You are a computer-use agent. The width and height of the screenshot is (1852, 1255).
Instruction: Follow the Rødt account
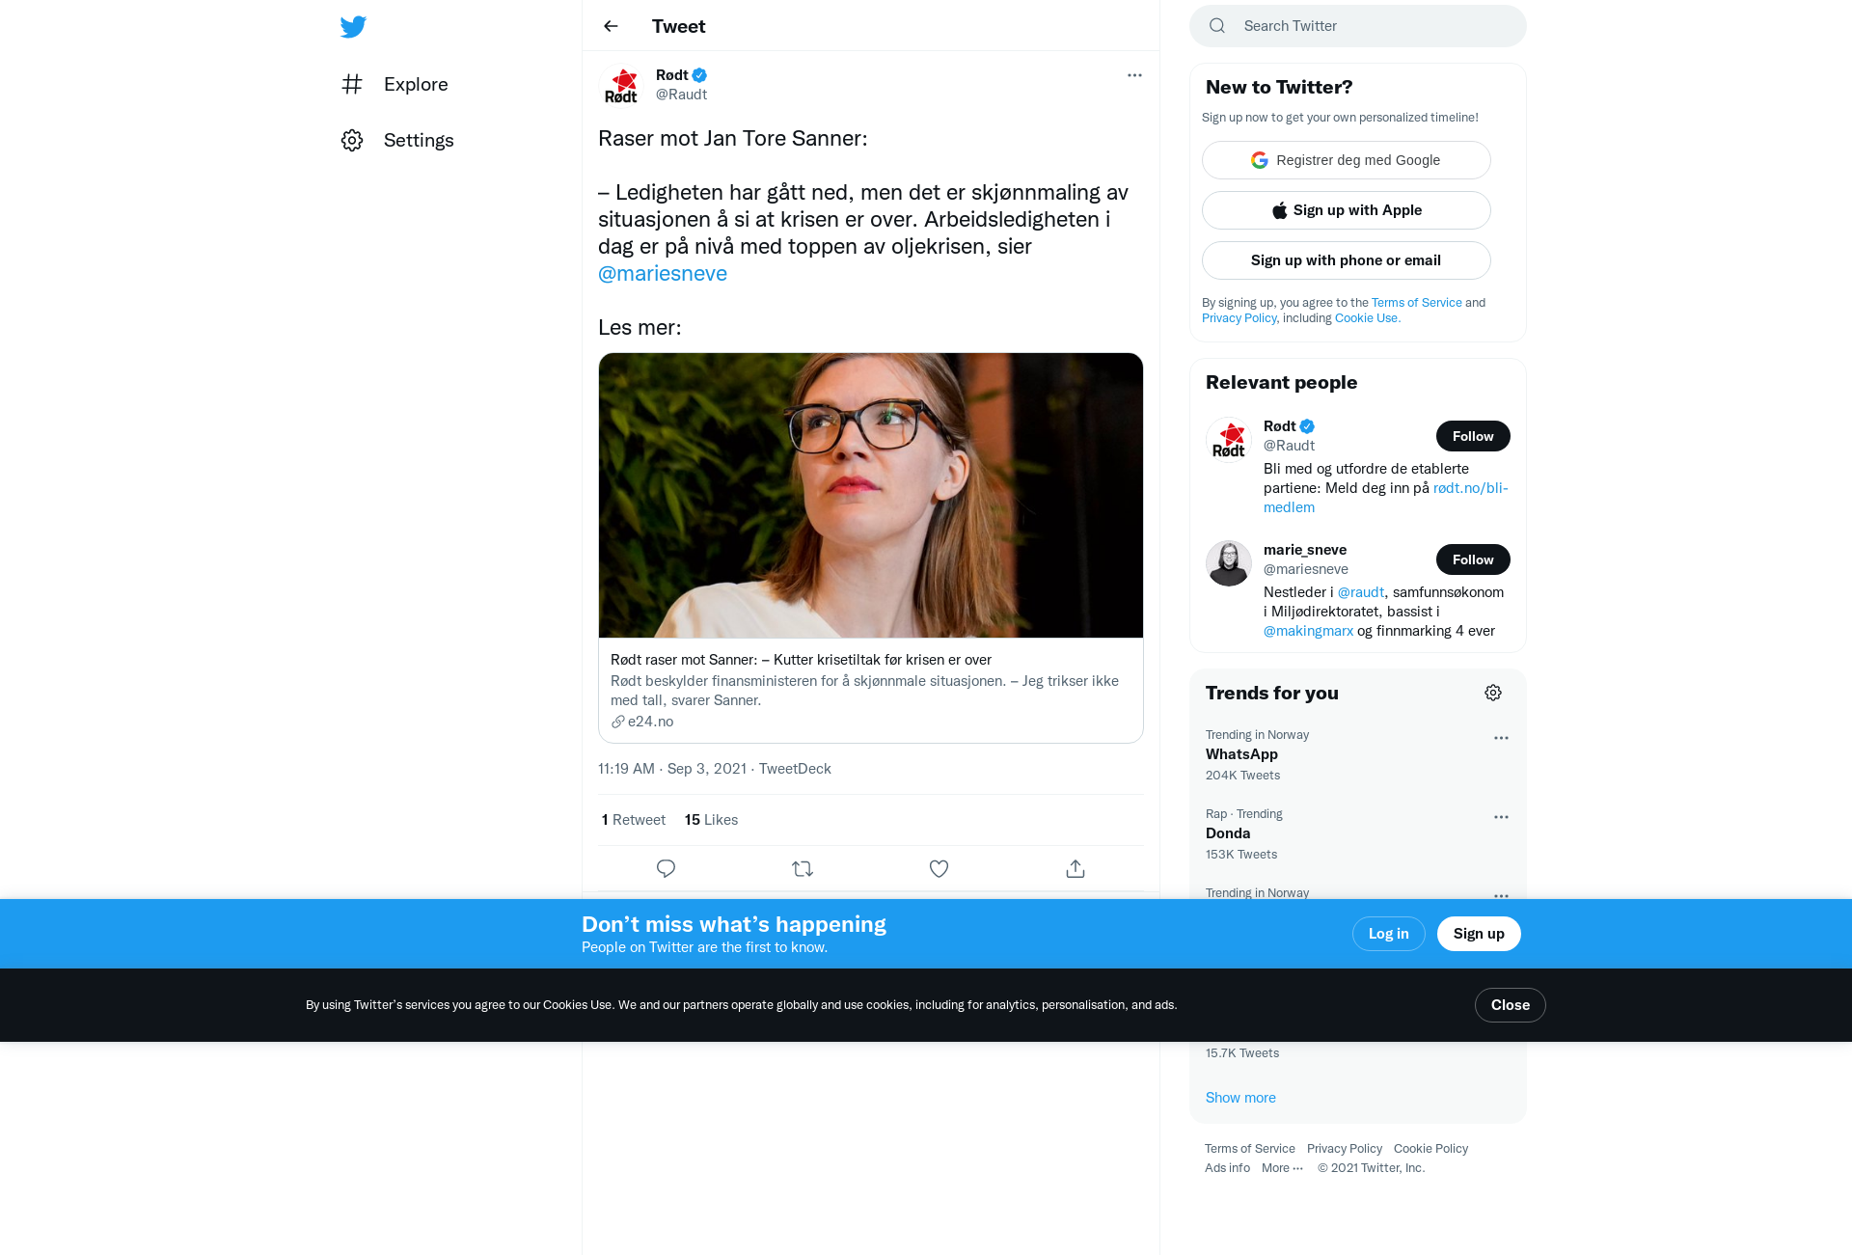click(x=1473, y=436)
